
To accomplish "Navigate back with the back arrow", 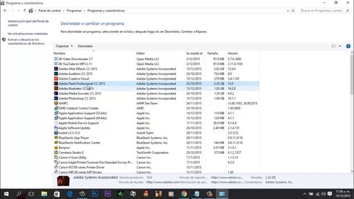I will (x=5, y=11).
